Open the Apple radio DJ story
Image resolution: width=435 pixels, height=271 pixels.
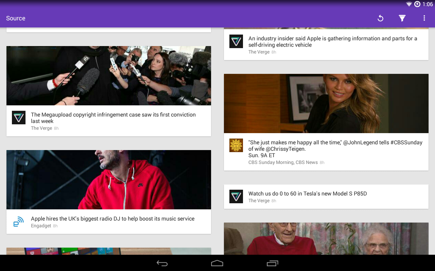click(x=112, y=218)
